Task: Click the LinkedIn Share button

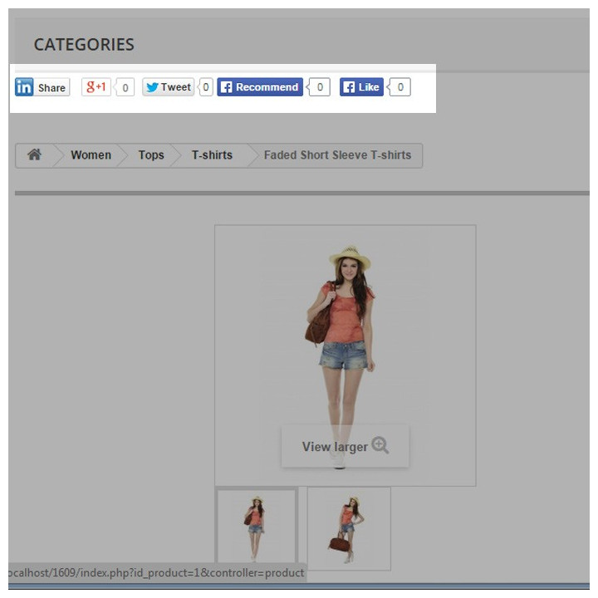Action: click(x=42, y=87)
